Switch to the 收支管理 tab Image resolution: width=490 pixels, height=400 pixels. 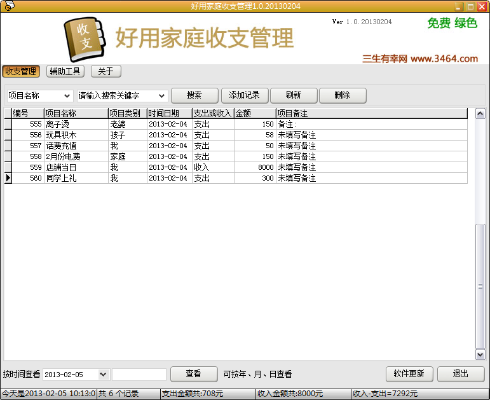21,71
